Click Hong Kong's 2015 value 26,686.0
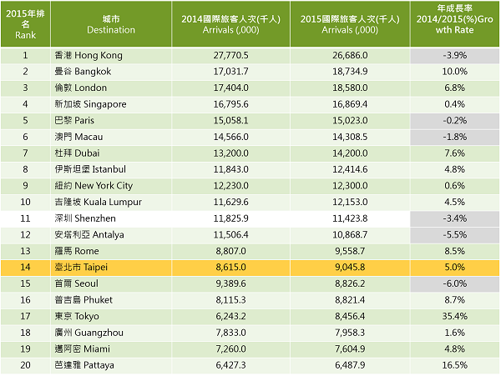 tap(350, 56)
